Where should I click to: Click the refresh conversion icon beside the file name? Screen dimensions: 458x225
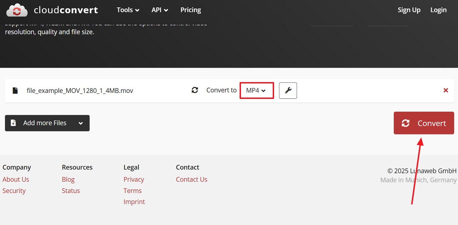[195, 90]
